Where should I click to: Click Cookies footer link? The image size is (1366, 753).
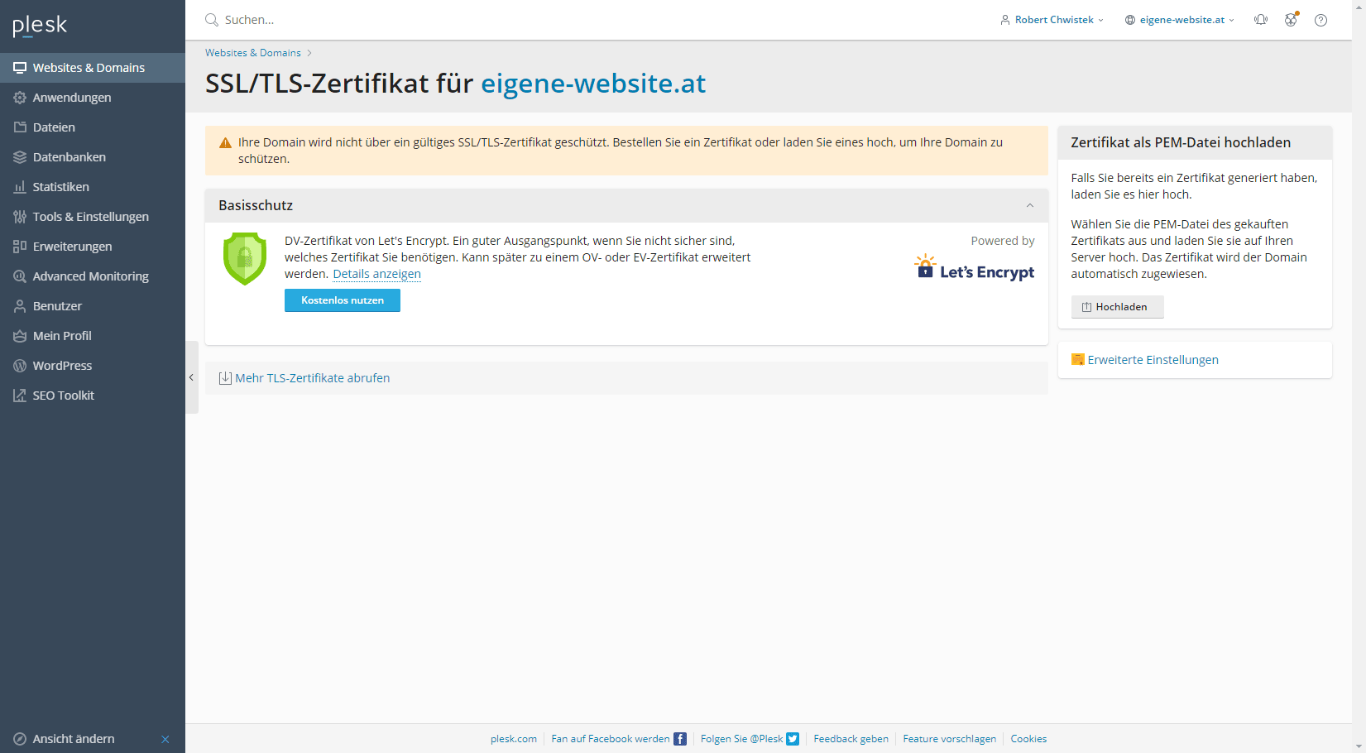[x=1028, y=739]
